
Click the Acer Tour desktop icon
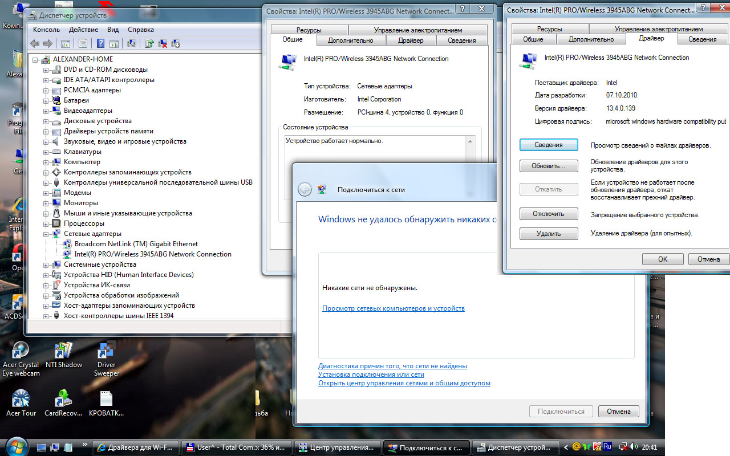point(21,403)
